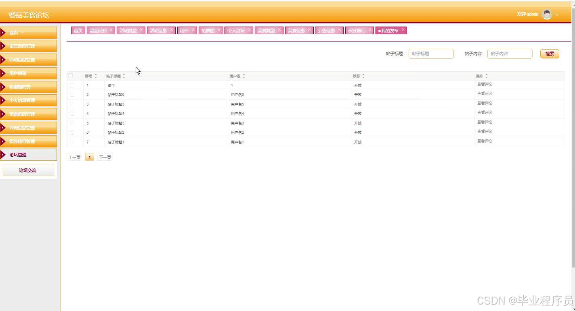Sort by 操作 column arrows
Viewport: 575px width, 311px height.
pos(487,76)
